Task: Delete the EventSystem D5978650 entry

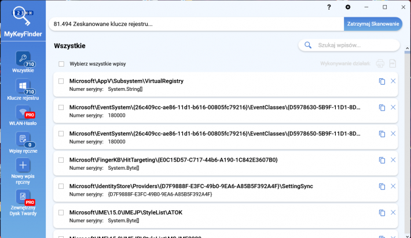Action: [x=393, y=133]
